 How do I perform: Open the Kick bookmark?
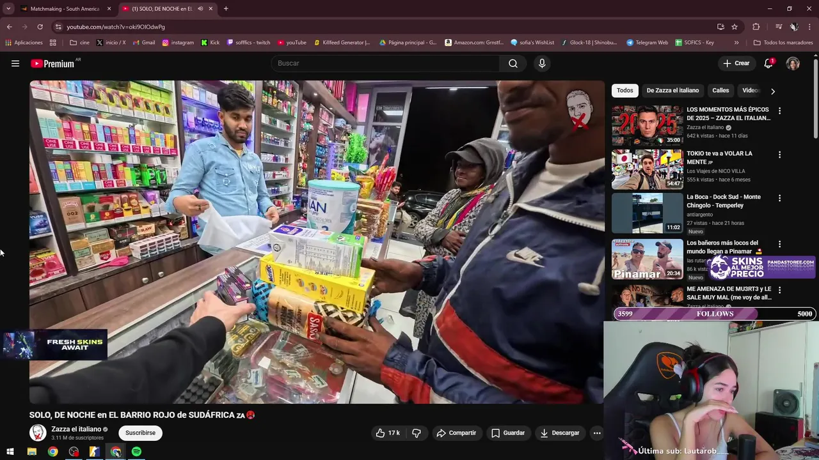pyautogui.click(x=211, y=43)
